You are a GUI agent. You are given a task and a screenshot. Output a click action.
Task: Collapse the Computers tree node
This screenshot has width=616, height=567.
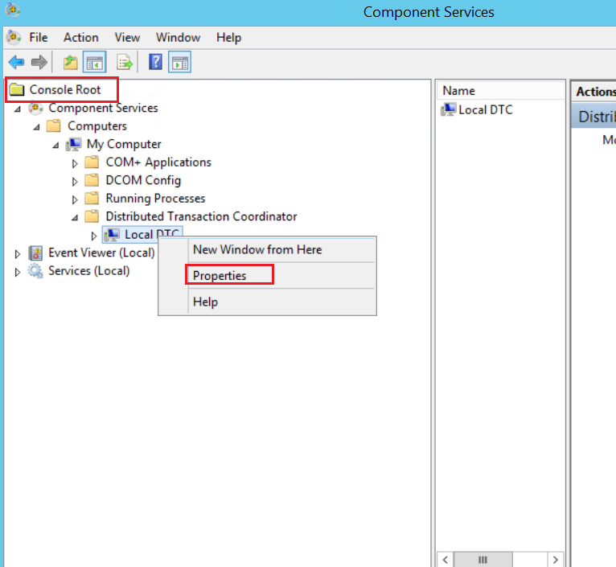[36, 127]
